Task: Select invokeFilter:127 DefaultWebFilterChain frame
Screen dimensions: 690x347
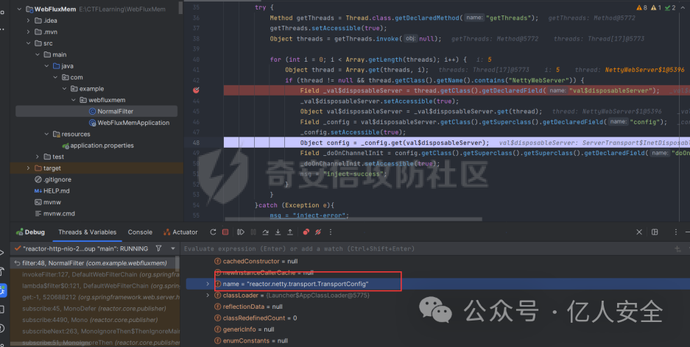Action: point(94,274)
